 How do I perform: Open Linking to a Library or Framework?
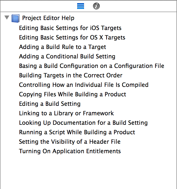[x=66, y=113]
